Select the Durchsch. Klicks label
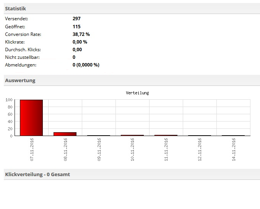The width and height of the screenshot is (260, 209). click(x=23, y=50)
